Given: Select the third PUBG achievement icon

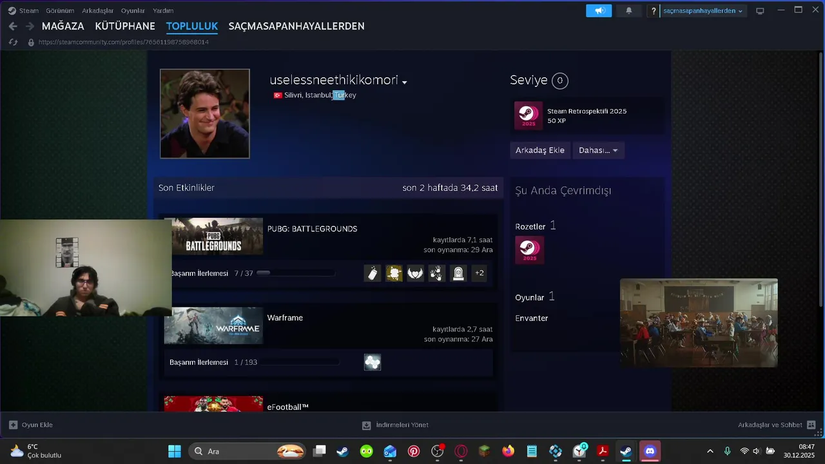Looking at the screenshot, I should pyautogui.click(x=415, y=273).
